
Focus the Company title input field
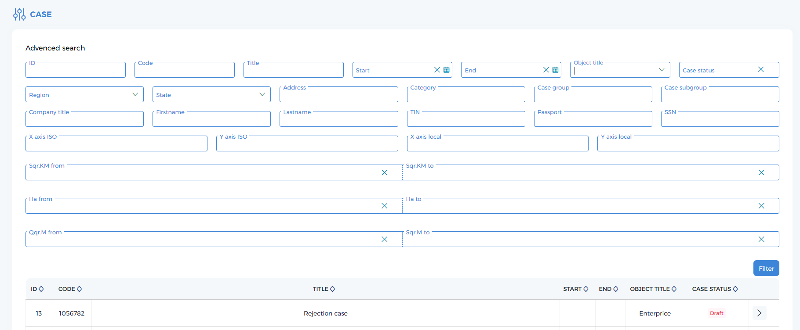[84, 119]
